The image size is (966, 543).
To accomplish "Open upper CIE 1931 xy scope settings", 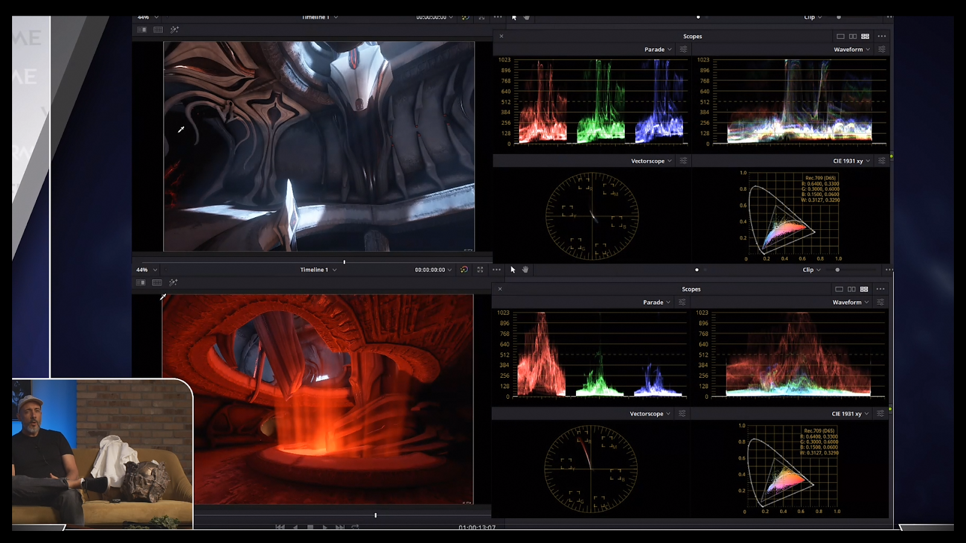I will (x=881, y=161).
